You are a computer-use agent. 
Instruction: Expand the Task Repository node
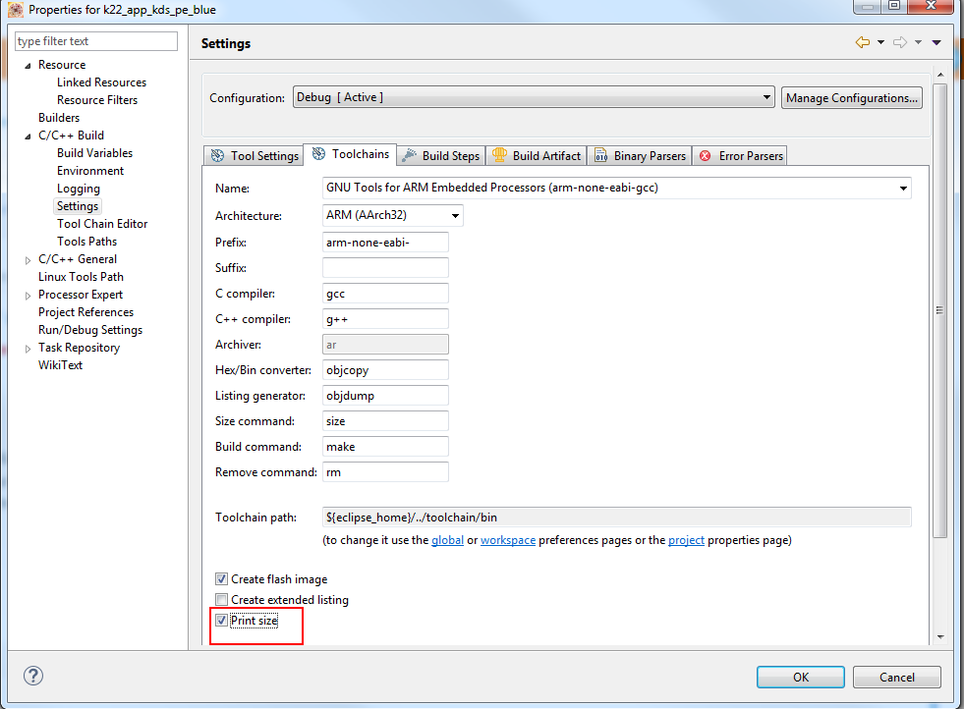[x=28, y=349]
